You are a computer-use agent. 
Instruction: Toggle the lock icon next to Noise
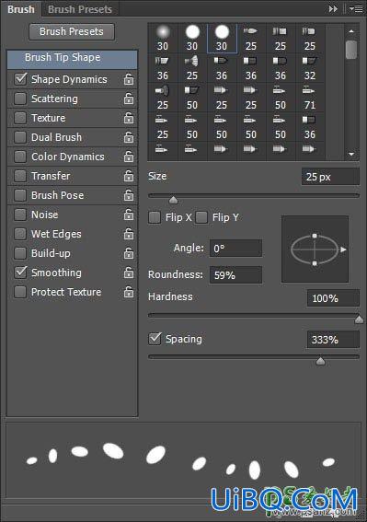(129, 215)
